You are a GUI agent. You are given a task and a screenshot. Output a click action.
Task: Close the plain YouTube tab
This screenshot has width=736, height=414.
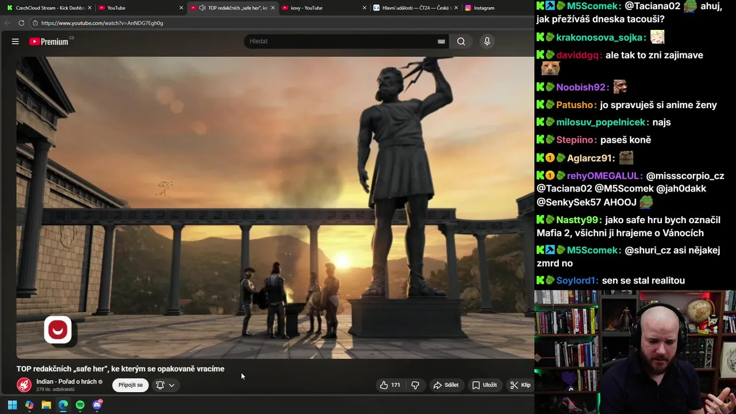click(x=181, y=8)
